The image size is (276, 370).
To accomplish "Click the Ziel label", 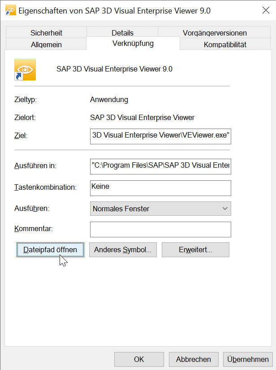I will tap(21, 135).
